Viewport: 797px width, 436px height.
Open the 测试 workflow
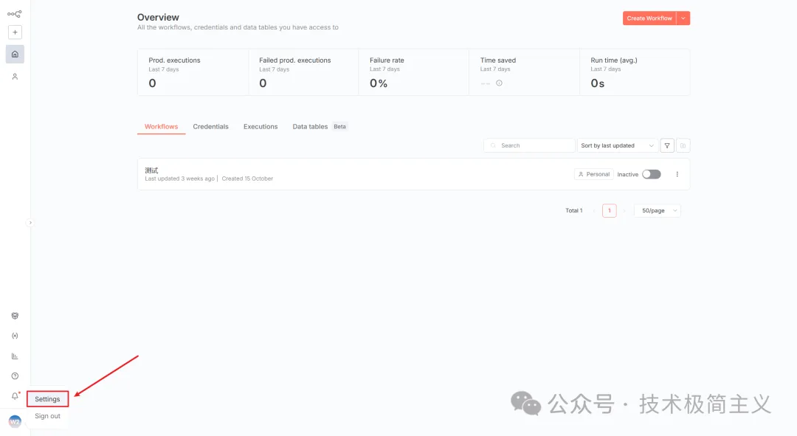[151, 170]
